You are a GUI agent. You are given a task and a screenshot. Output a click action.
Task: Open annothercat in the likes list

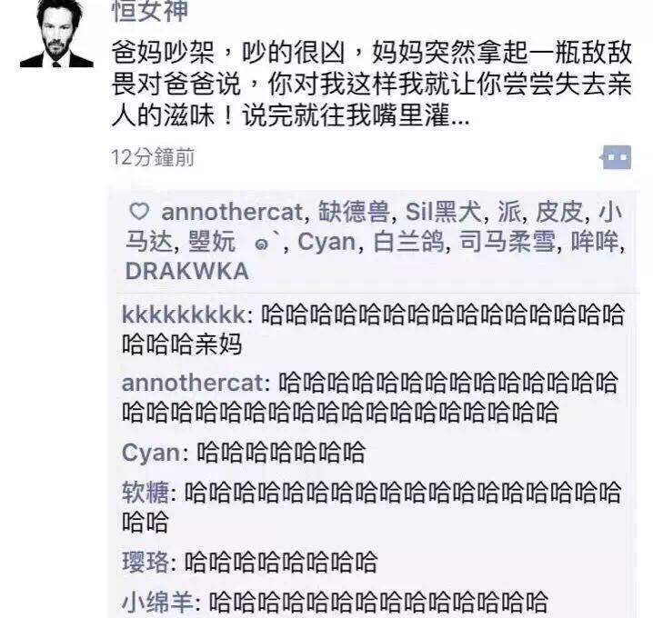(232, 212)
